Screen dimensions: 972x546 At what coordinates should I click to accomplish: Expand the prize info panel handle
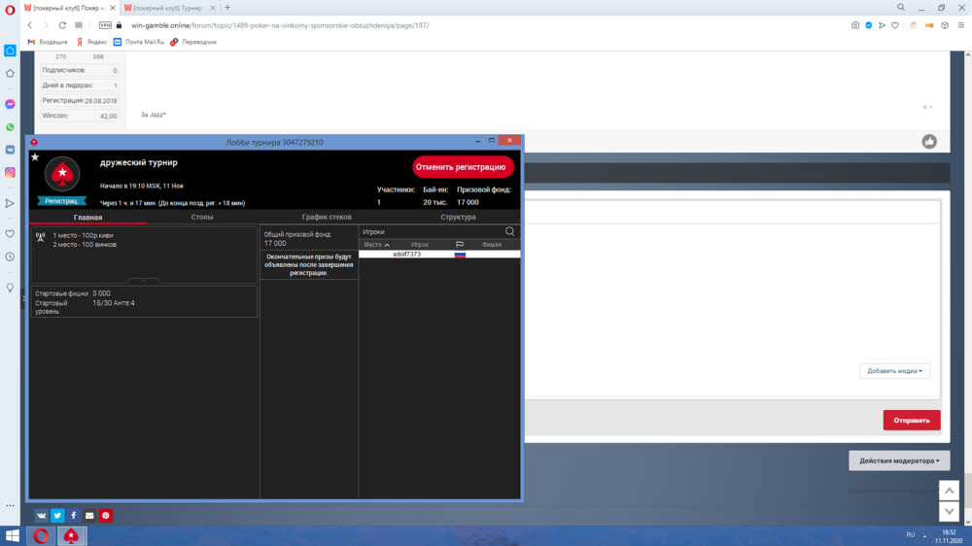point(144,281)
